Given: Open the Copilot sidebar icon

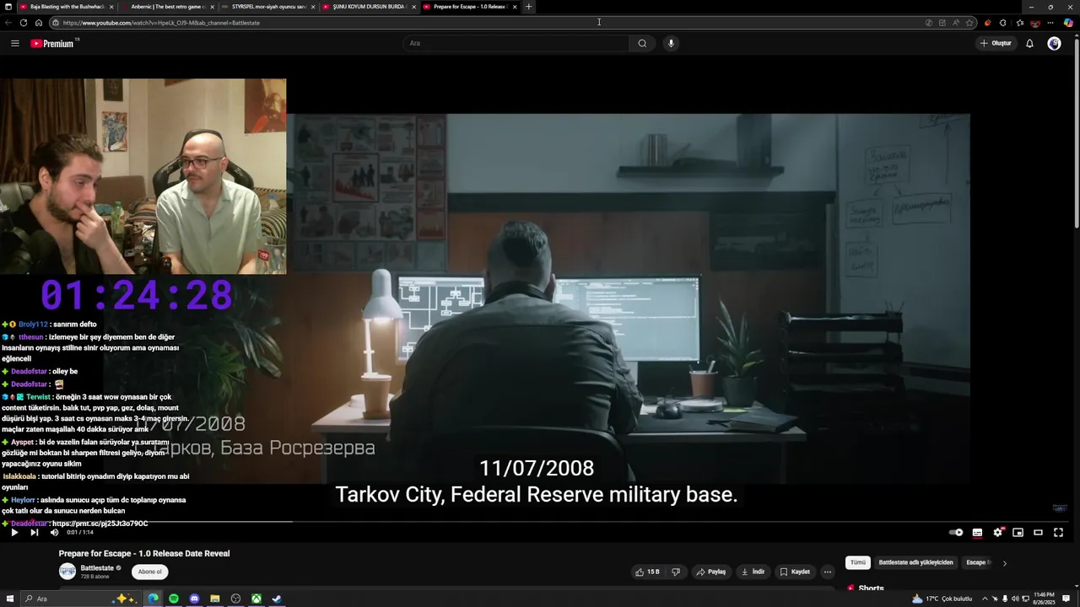Looking at the screenshot, I should pyautogui.click(x=1068, y=23).
